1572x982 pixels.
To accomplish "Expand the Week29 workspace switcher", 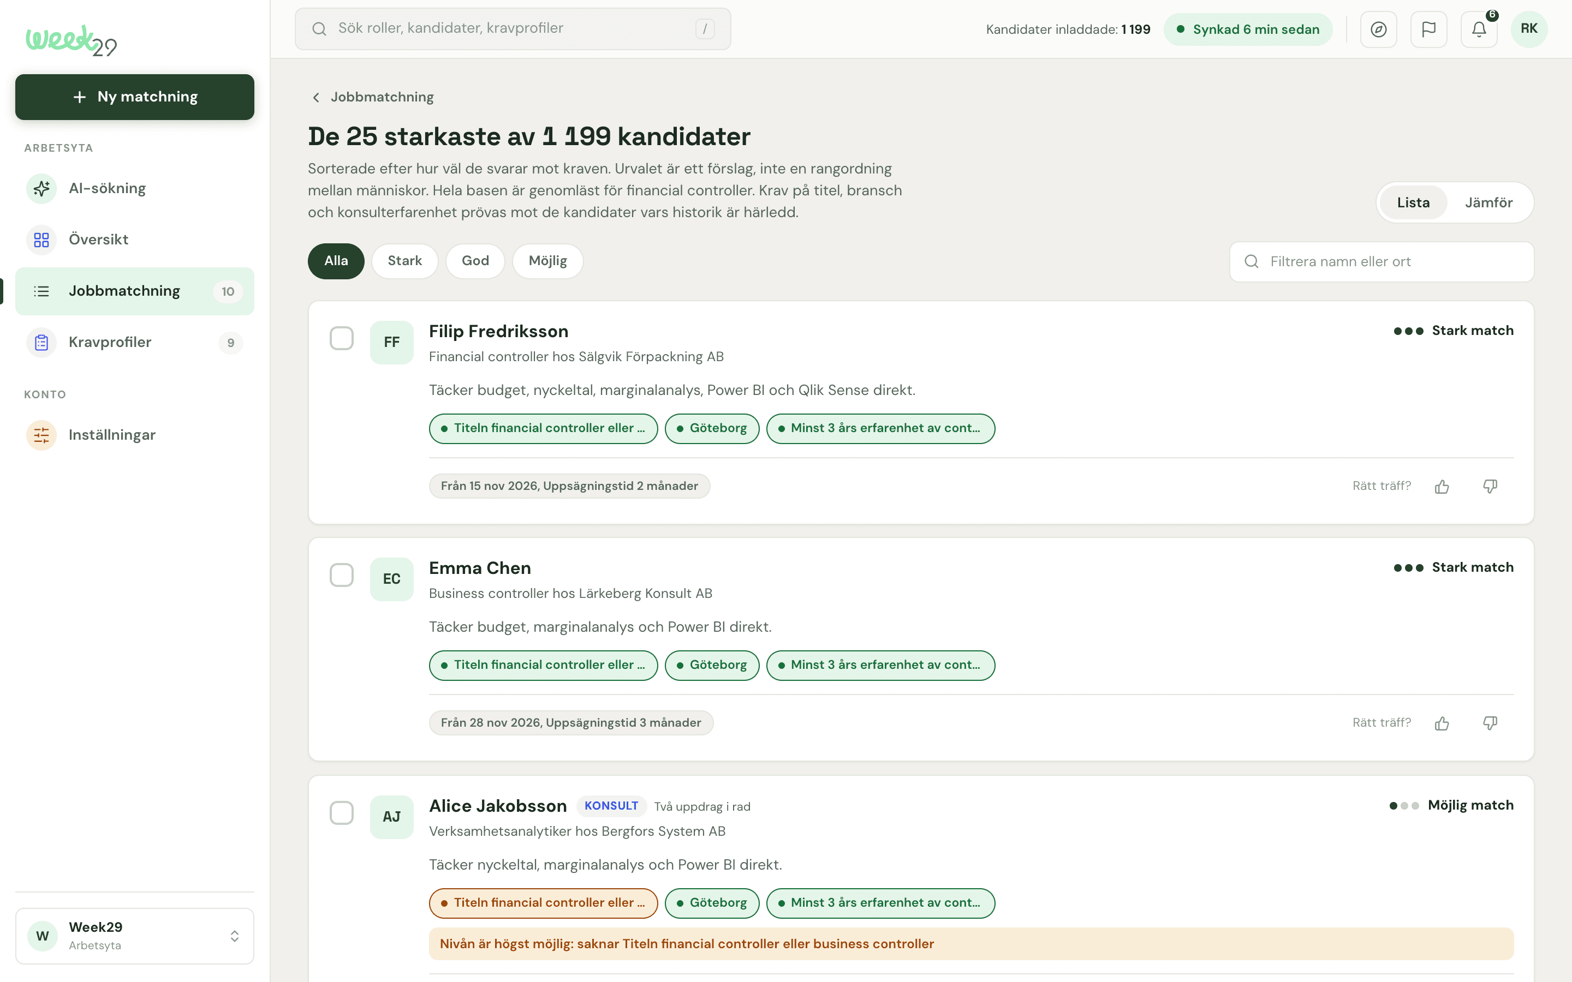I will click(134, 936).
